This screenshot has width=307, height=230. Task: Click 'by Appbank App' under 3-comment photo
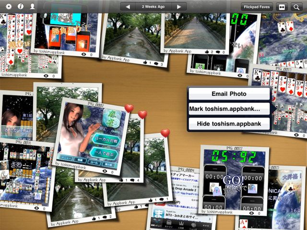click(x=116, y=58)
